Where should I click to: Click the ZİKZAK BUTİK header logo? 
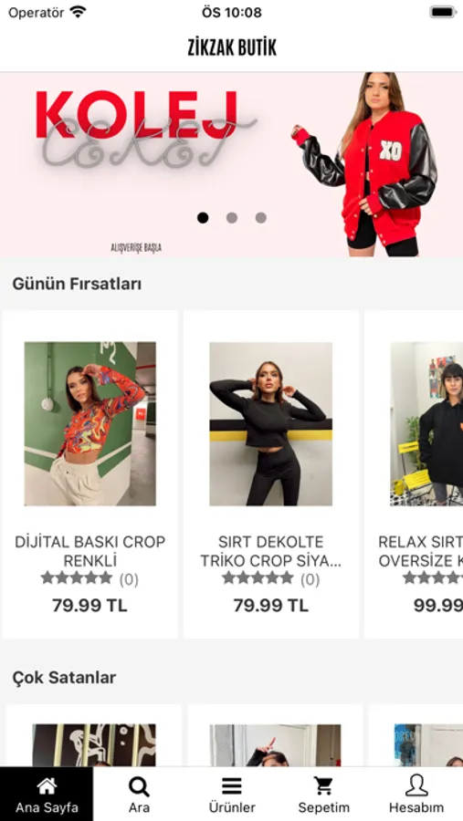tap(232, 47)
